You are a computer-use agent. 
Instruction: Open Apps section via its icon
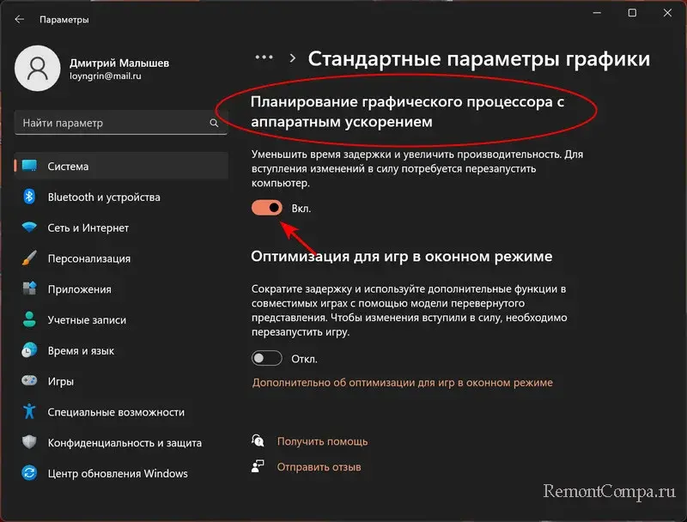pos(30,289)
